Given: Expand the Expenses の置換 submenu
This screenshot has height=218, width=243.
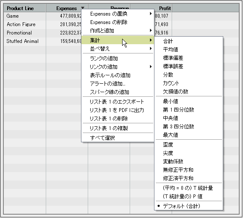Looking at the screenshot, I should pyautogui.click(x=118, y=14).
